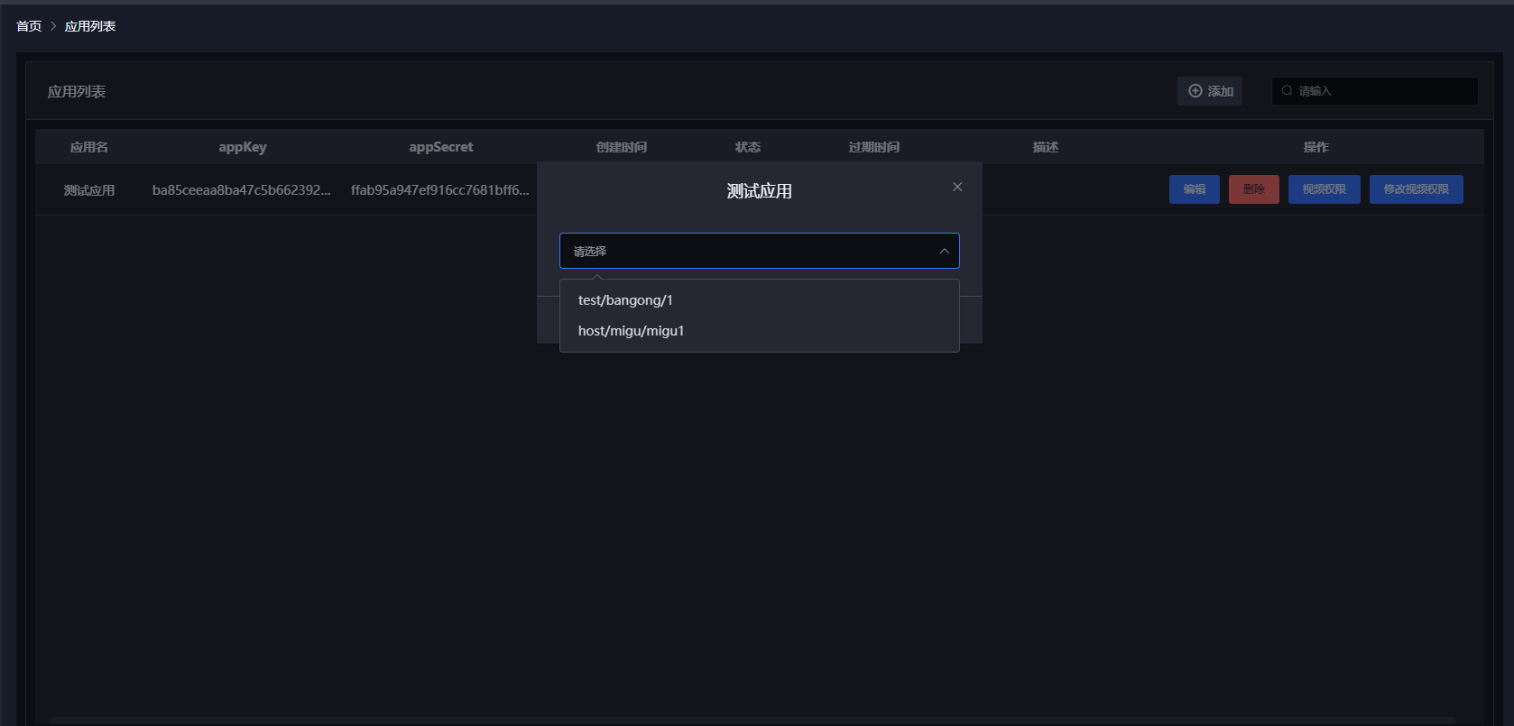Select host/migu/migu1 option
This screenshot has width=1514, height=726.
(759, 331)
